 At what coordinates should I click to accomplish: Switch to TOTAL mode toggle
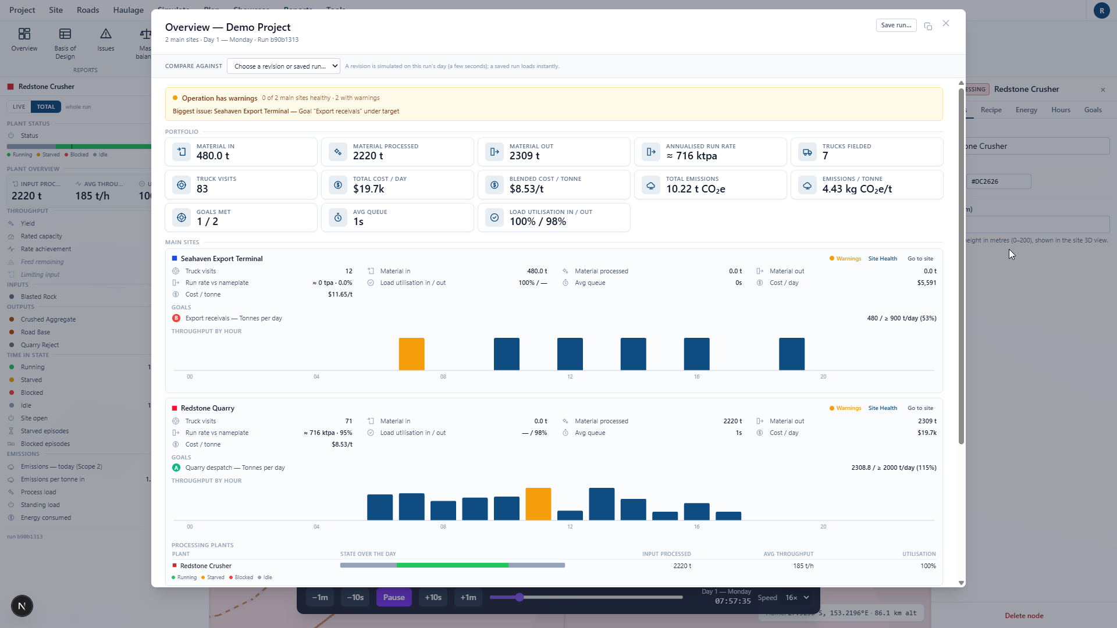(x=46, y=107)
